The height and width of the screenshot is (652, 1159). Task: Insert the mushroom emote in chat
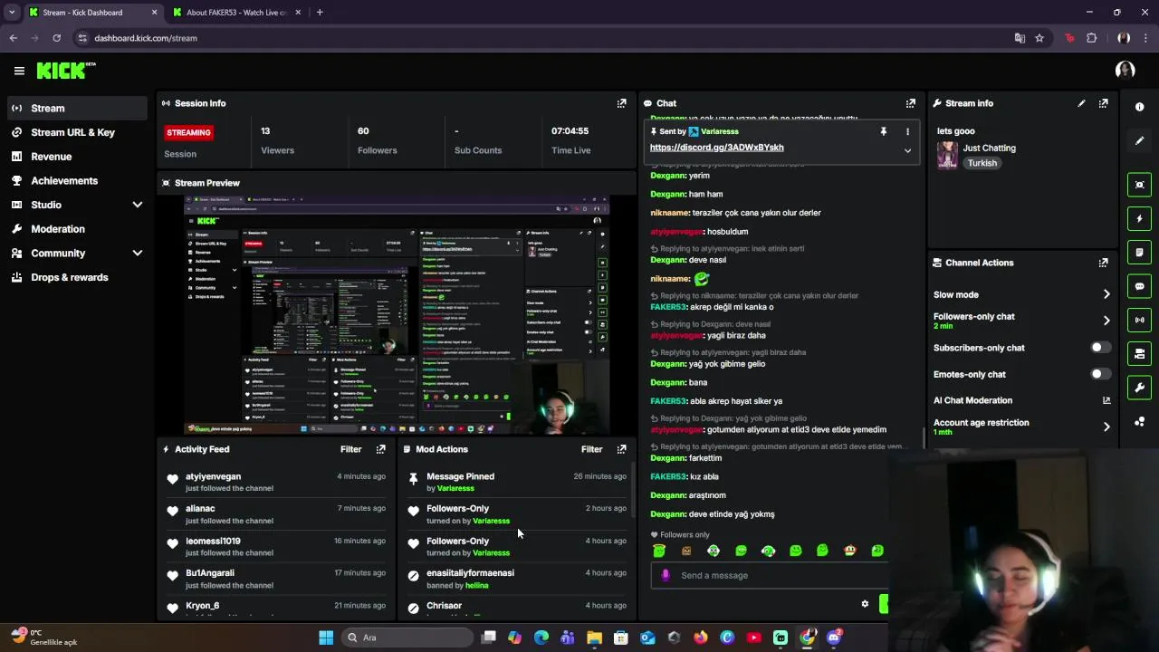click(x=849, y=551)
